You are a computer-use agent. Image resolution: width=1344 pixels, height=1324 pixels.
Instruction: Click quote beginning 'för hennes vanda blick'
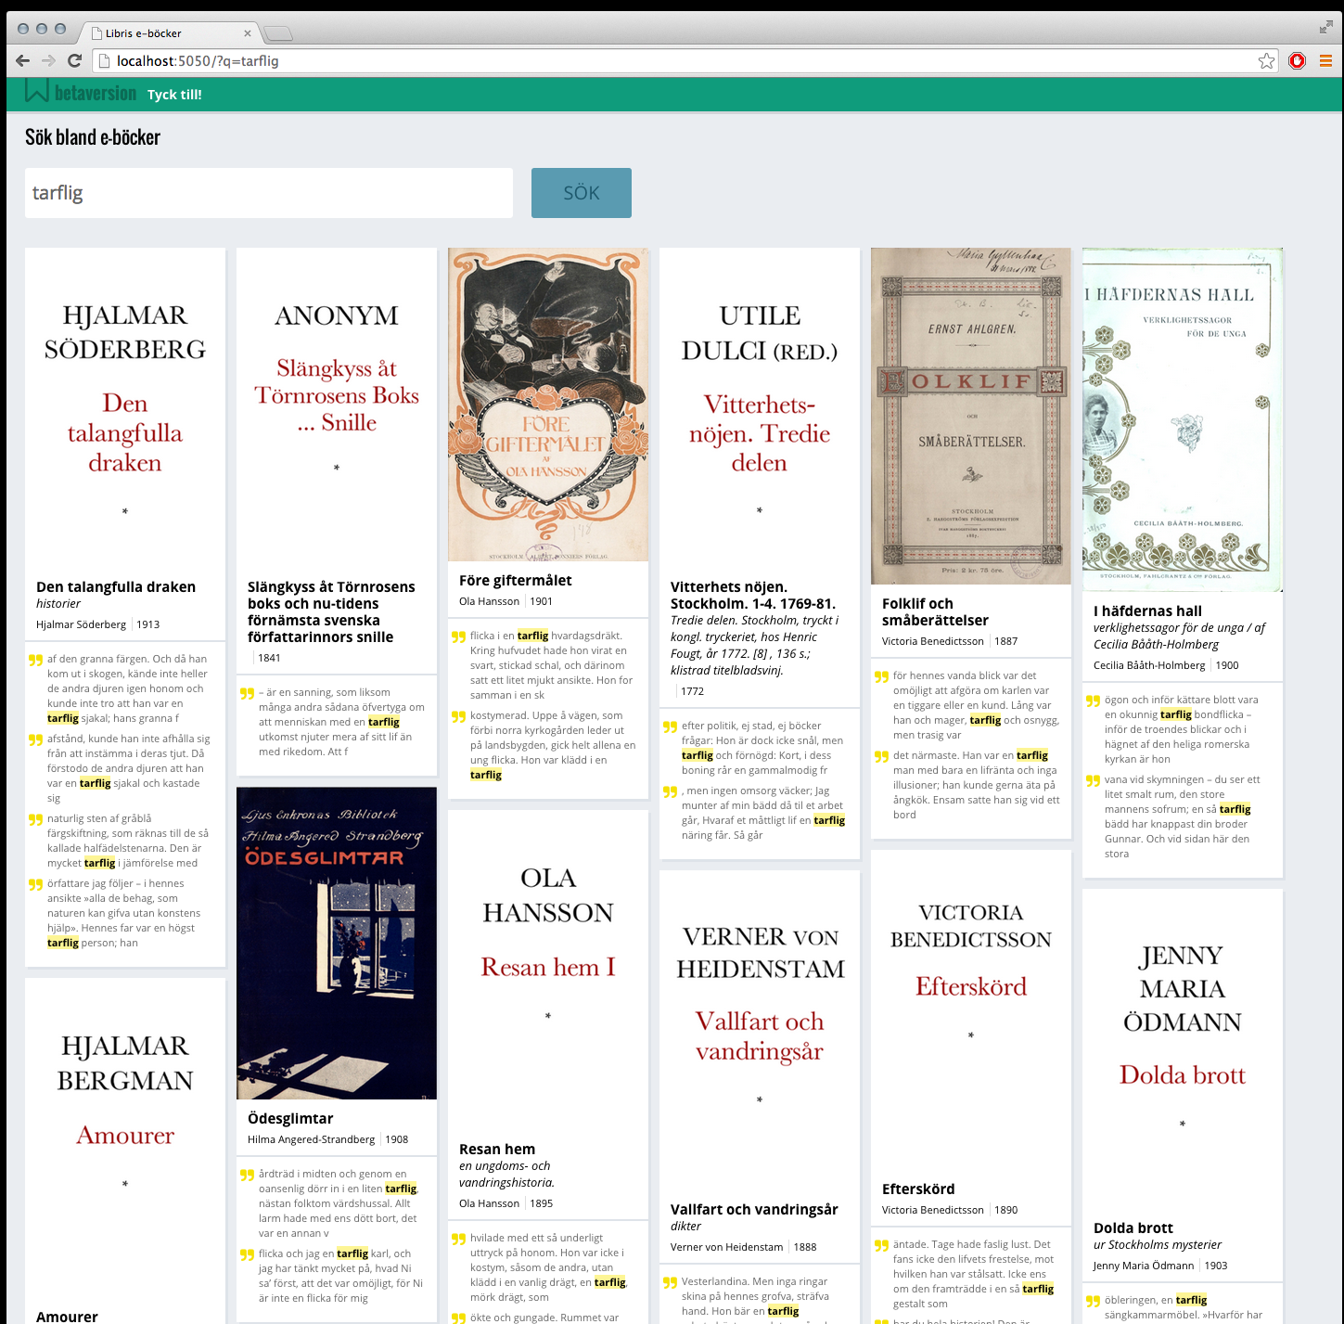pos(975,705)
